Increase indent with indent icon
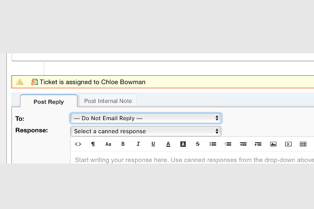This screenshot has width=314, height=209. tap(258, 144)
